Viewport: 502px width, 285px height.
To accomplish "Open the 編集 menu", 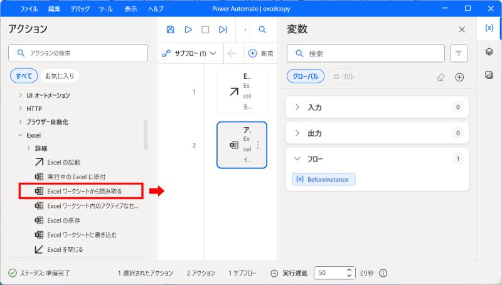I will (54, 9).
